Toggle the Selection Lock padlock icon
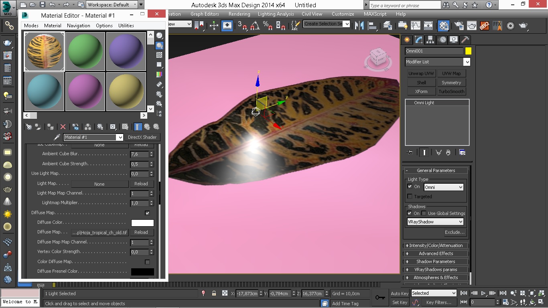548x308 pixels. tap(214, 294)
